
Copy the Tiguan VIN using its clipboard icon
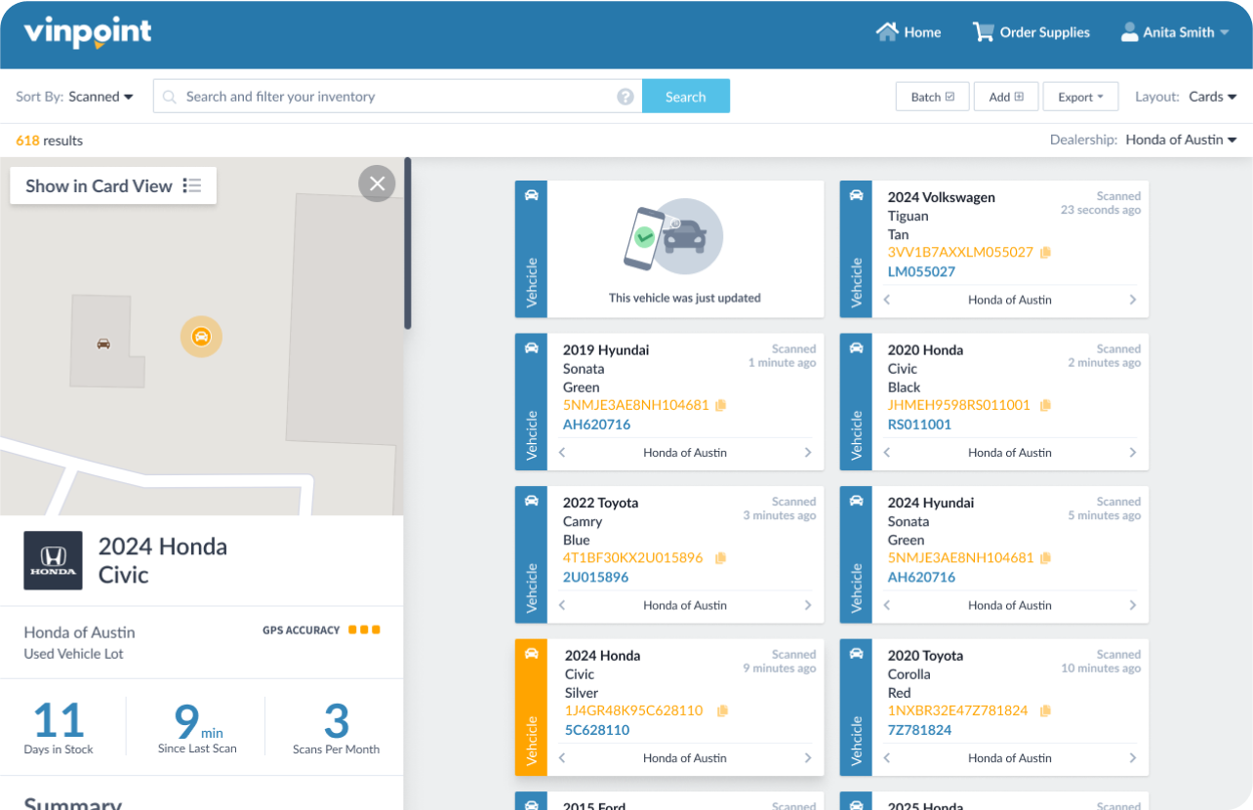pos(1044,252)
